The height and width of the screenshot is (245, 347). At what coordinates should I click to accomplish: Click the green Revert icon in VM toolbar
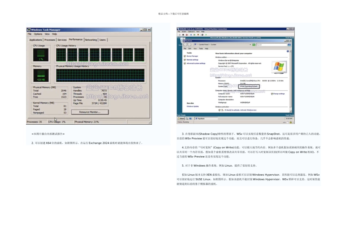[206, 35]
